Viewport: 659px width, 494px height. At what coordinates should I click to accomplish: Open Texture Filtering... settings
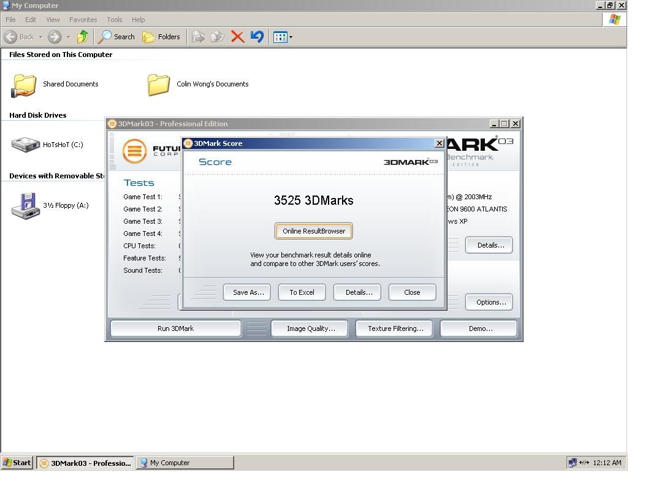(x=394, y=329)
